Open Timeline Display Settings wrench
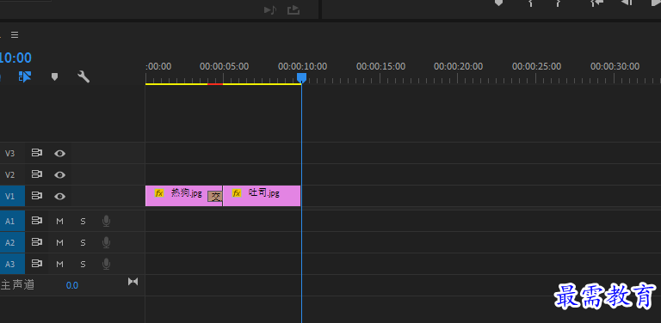 tap(83, 76)
